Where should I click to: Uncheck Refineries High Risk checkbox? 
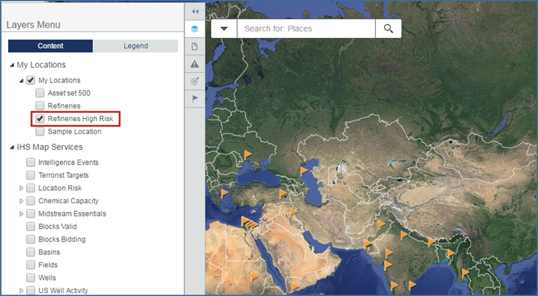point(40,119)
